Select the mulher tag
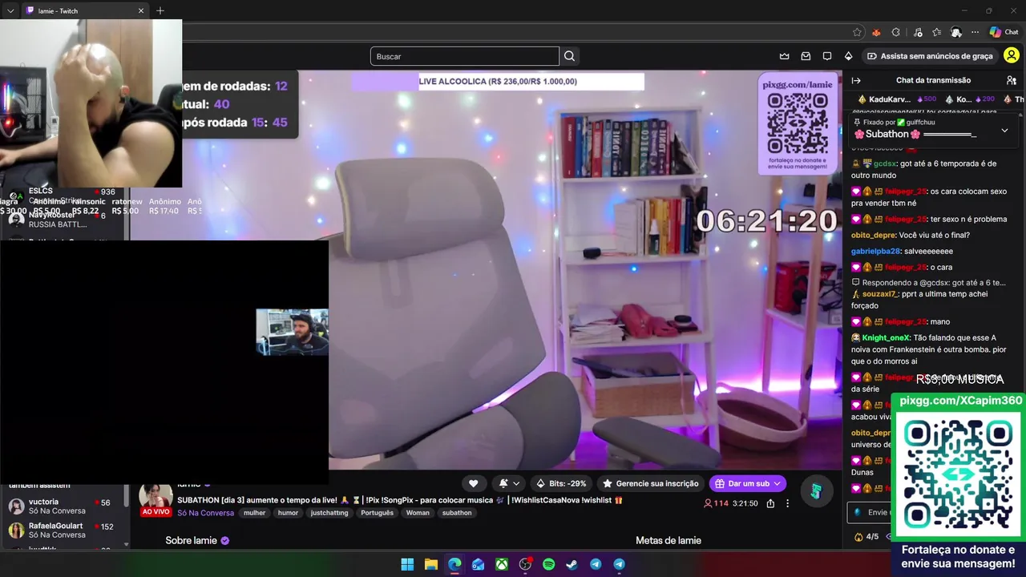The height and width of the screenshot is (577, 1026). point(255,513)
